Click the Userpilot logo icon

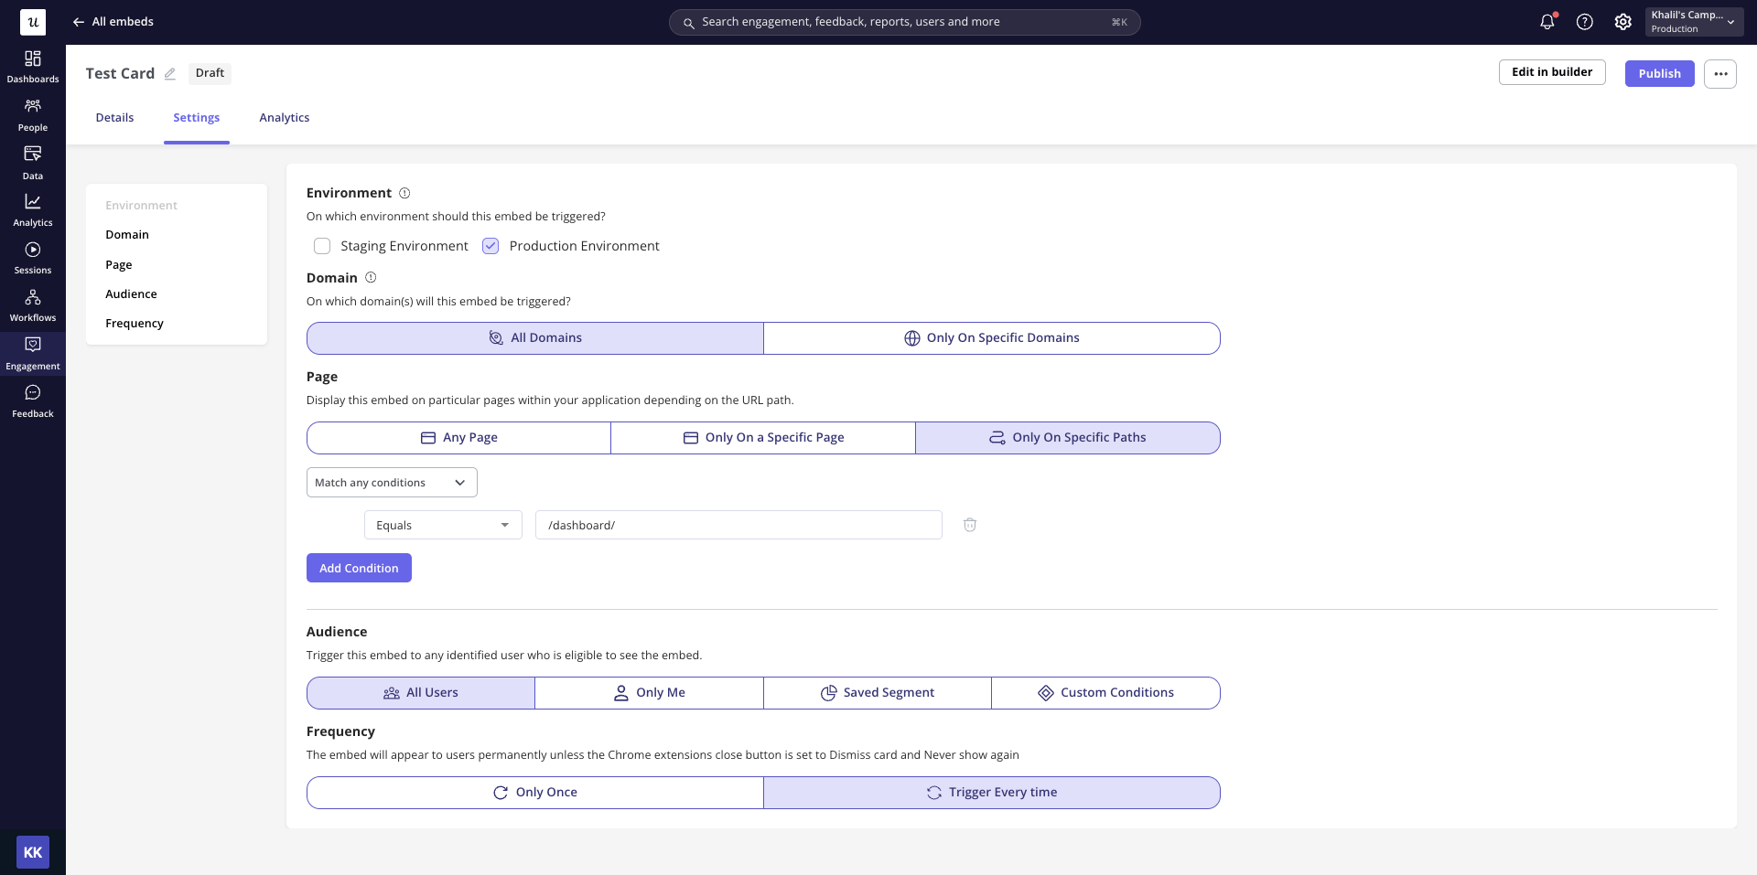click(x=33, y=22)
